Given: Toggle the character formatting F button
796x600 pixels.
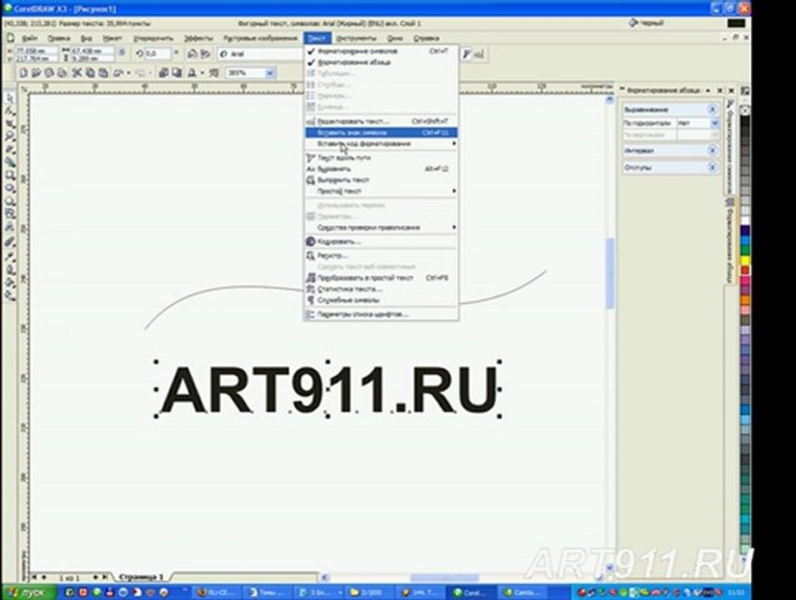Looking at the screenshot, I should coord(467,54).
